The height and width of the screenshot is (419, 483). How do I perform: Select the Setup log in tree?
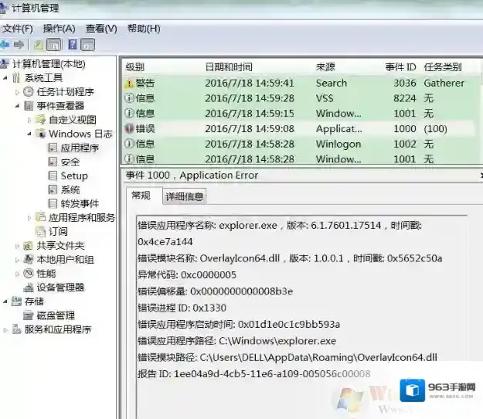coord(74,175)
